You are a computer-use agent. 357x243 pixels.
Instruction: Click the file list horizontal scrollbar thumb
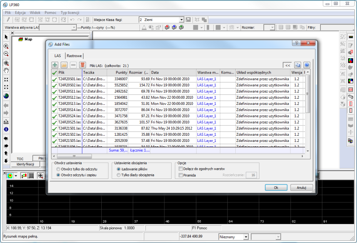[74, 156]
